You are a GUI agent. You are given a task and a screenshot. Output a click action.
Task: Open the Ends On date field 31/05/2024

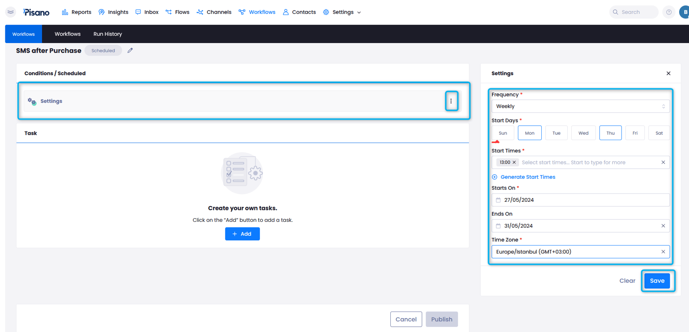point(580,226)
